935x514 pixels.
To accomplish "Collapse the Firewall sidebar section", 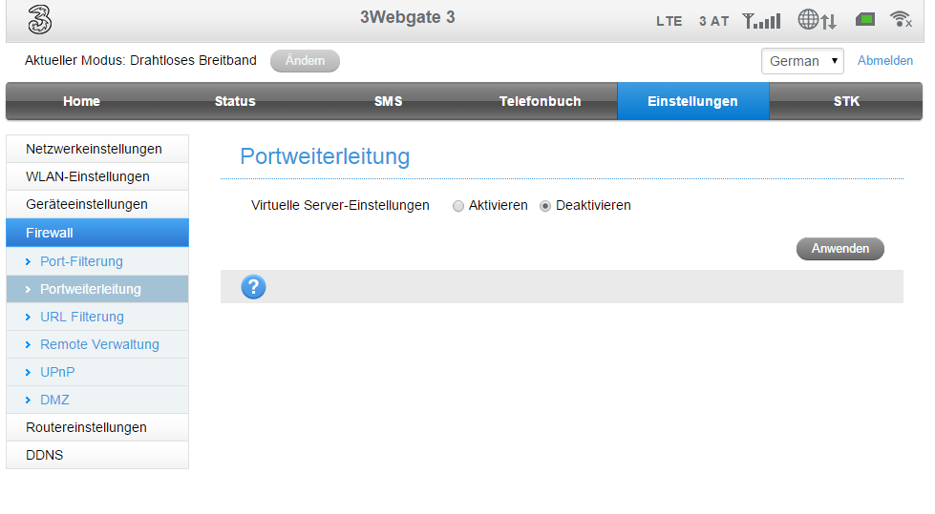I will (x=50, y=233).
